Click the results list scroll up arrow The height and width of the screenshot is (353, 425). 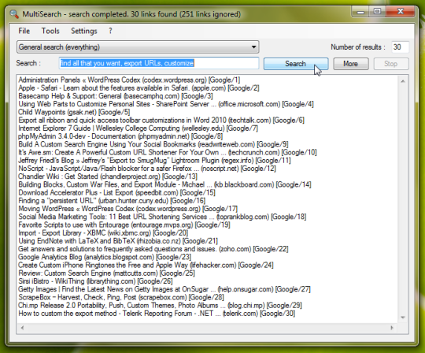pyautogui.click(x=403, y=81)
